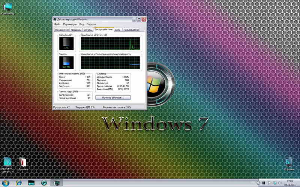
Task: Click status bar text Физическая память: 35%
Action: [x=117, y=107]
